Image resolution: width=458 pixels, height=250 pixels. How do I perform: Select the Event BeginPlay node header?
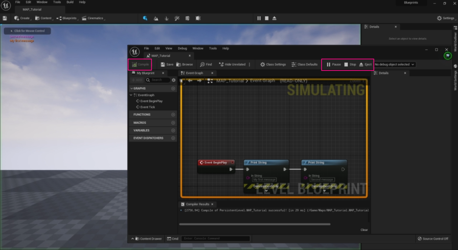pos(216,162)
